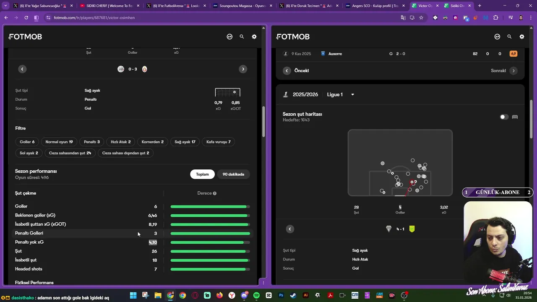Click help icon next to Derece
This screenshot has height=302, width=537.
click(214, 193)
